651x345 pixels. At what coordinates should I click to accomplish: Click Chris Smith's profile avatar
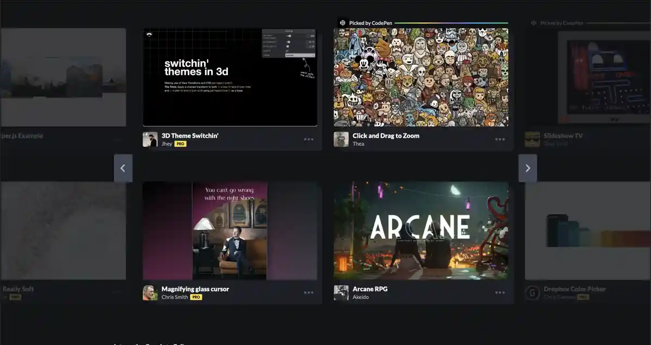[x=150, y=293]
